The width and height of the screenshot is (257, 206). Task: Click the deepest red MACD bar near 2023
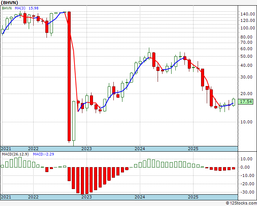click(82, 181)
